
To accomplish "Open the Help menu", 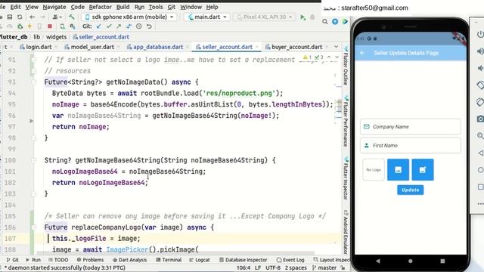I will 212,7.
